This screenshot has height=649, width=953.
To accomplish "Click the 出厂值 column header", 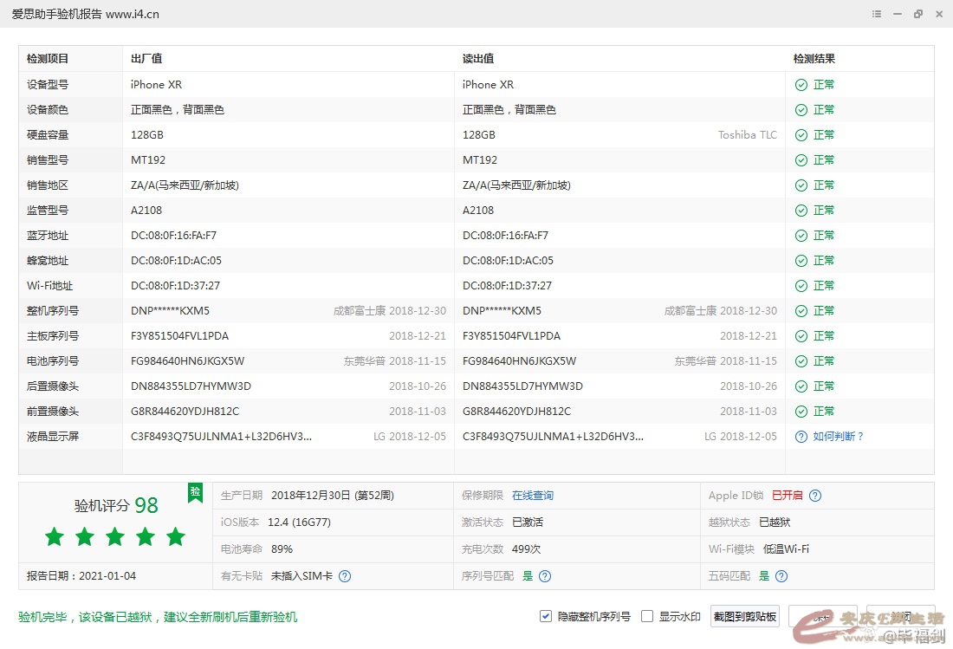I will [x=146, y=59].
